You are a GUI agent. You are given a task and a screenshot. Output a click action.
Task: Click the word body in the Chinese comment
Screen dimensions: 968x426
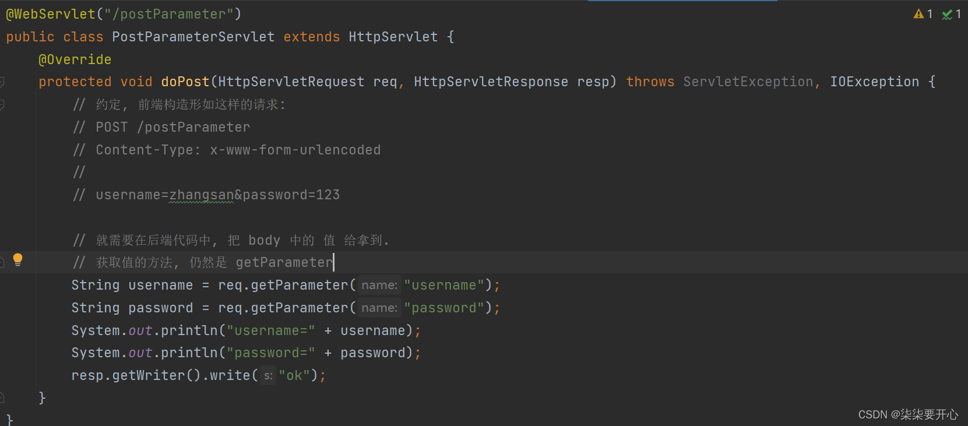point(264,240)
